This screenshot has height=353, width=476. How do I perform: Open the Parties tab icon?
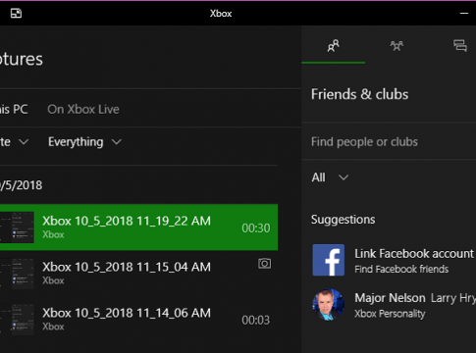(x=397, y=46)
